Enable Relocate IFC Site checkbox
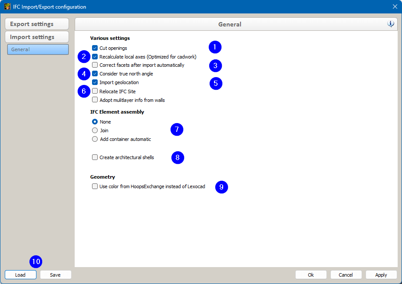Viewport: 402px width, 284px height. click(95, 91)
